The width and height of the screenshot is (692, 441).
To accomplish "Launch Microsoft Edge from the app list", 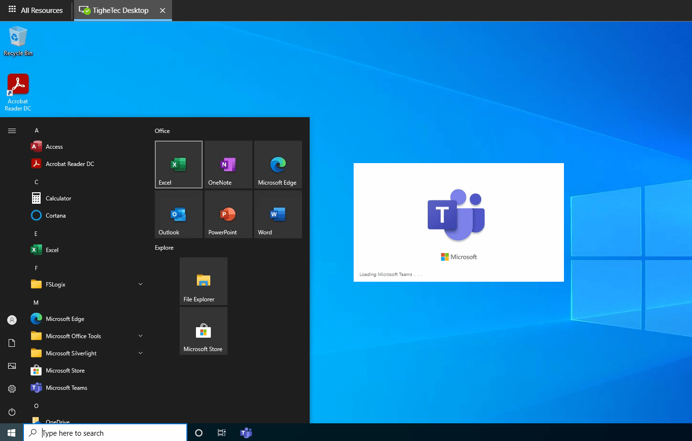I will point(87,319).
